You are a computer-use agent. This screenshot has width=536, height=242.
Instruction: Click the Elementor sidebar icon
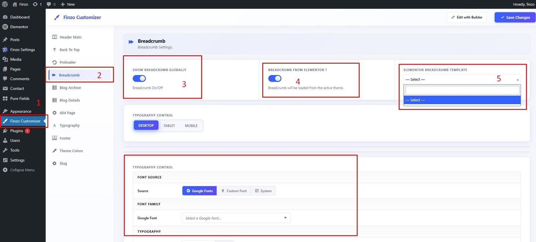(x=5, y=27)
